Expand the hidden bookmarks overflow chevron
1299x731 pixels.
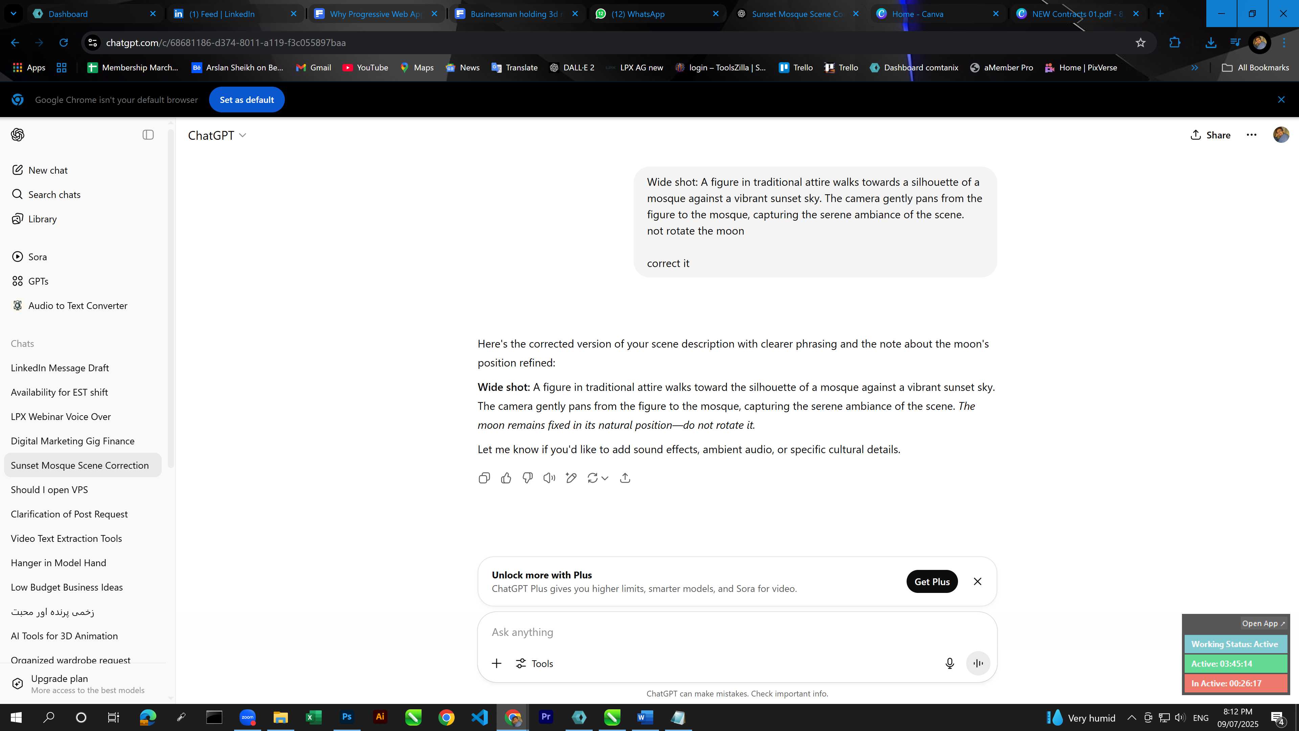click(x=1194, y=68)
